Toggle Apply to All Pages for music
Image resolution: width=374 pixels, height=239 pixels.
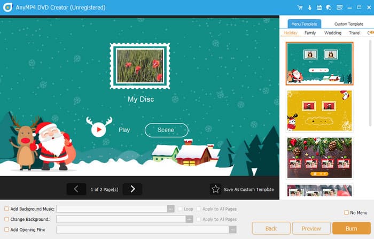[199, 209]
